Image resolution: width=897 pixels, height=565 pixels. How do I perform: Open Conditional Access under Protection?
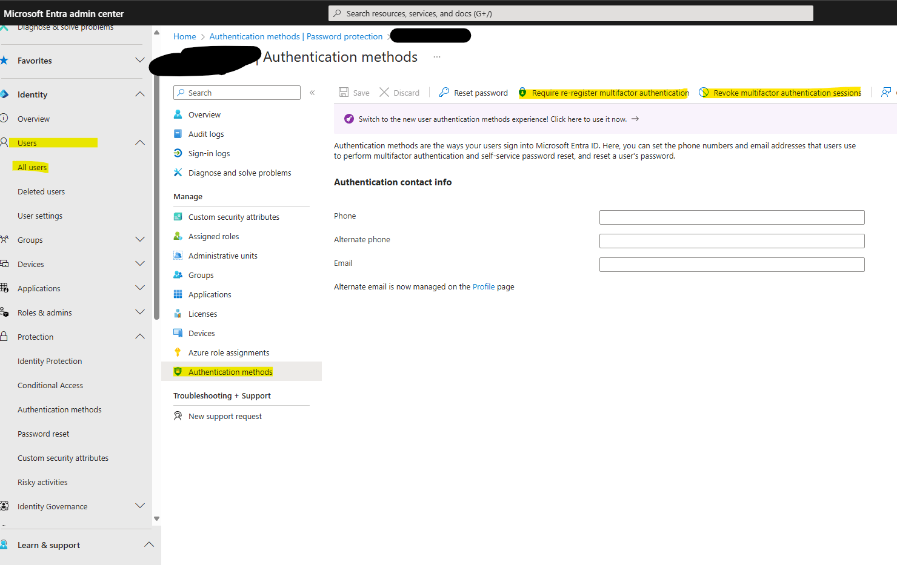(x=50, y=385)
